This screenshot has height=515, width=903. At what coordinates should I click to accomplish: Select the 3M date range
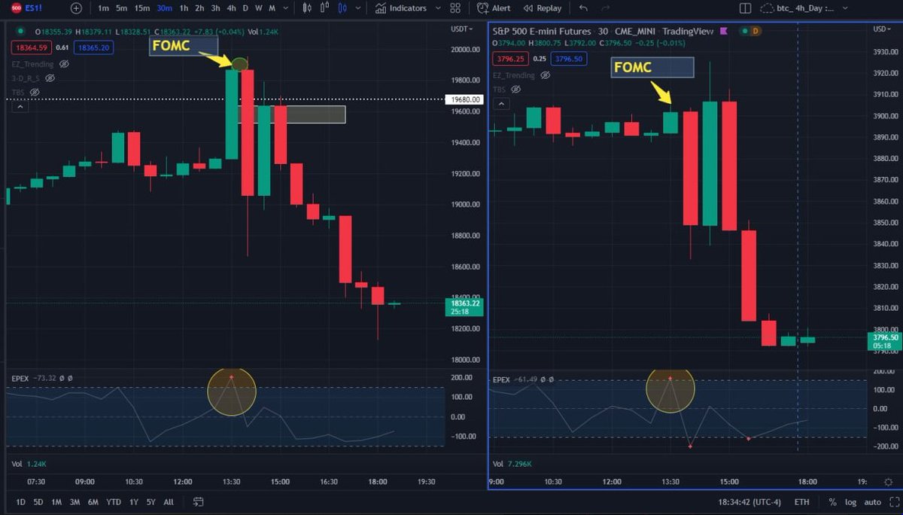tap(74, 501)
